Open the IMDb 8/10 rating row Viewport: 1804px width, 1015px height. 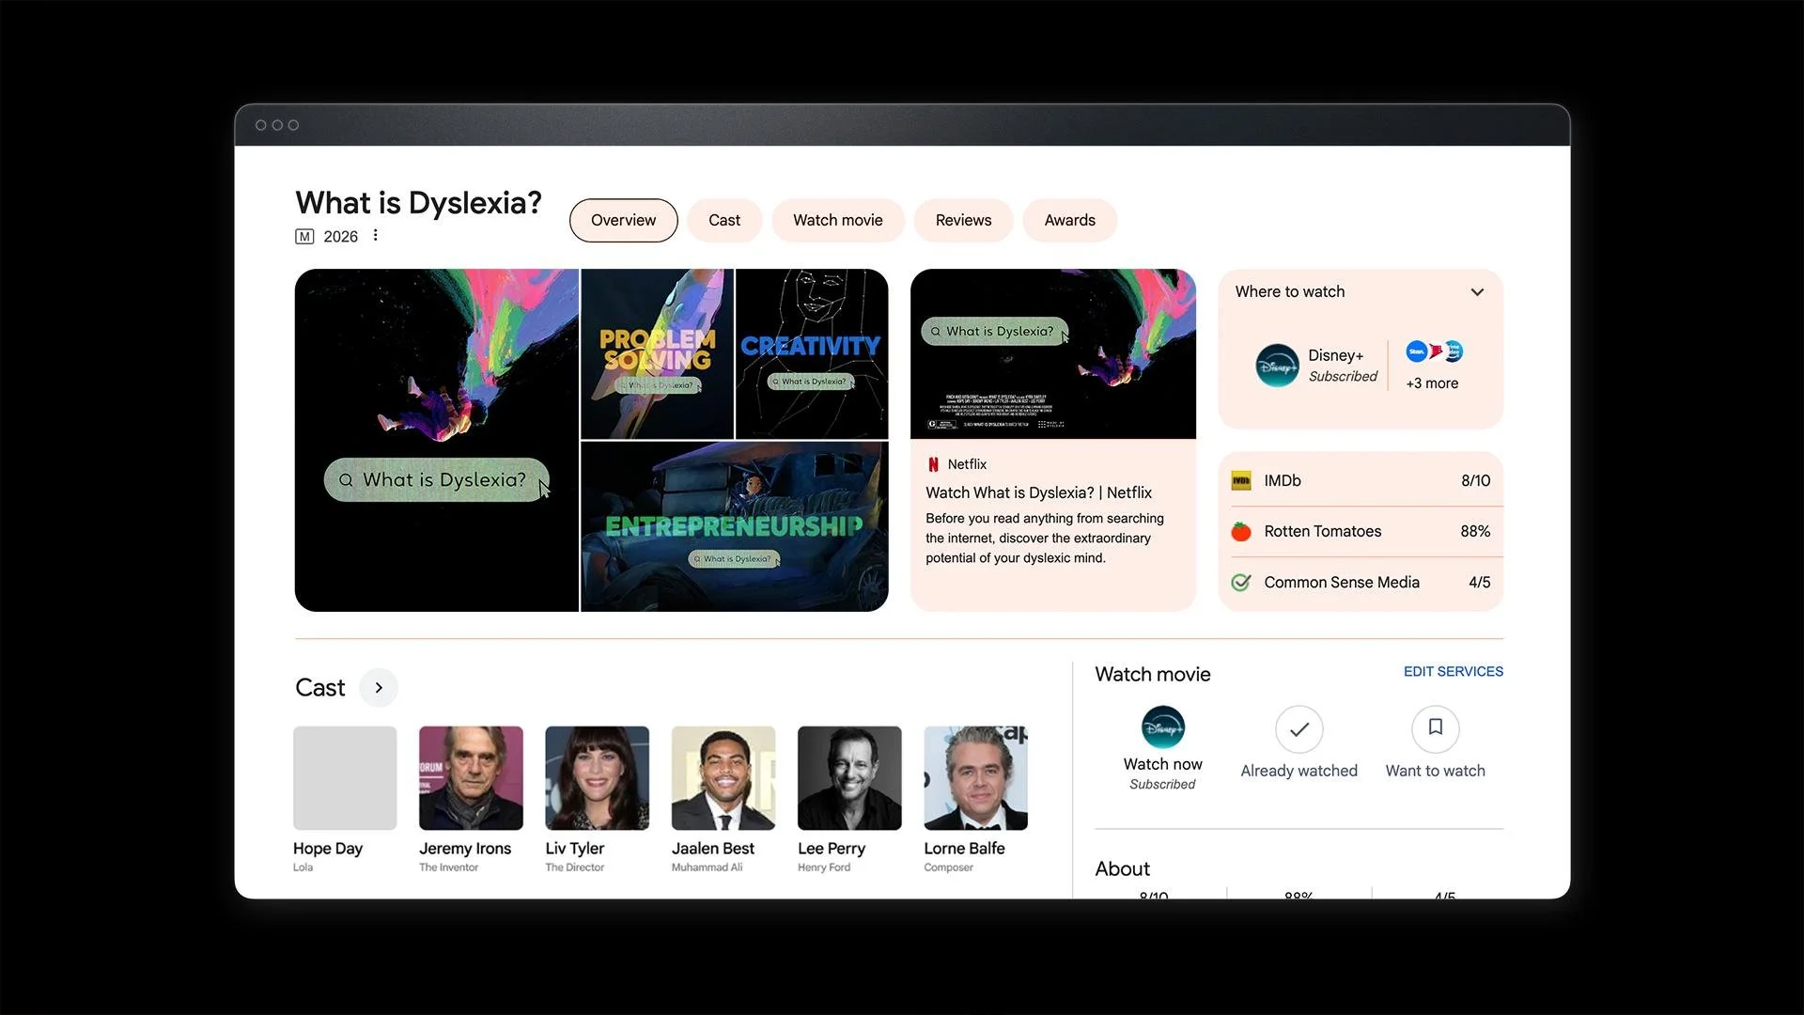1361,481
